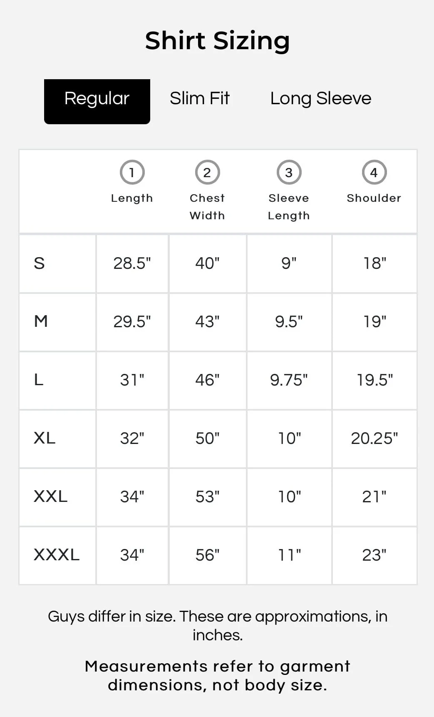The image size is (434, 717).
Task: Click the Shirt Sizing heading
Action: 217,40
